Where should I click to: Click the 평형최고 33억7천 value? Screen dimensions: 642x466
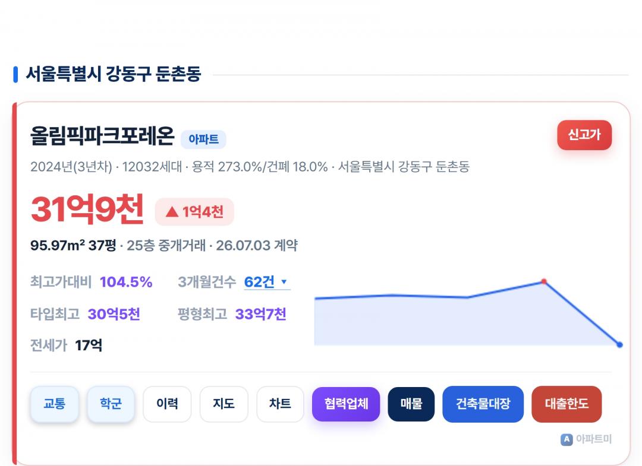pyautogui.click(x=260, y=314)
